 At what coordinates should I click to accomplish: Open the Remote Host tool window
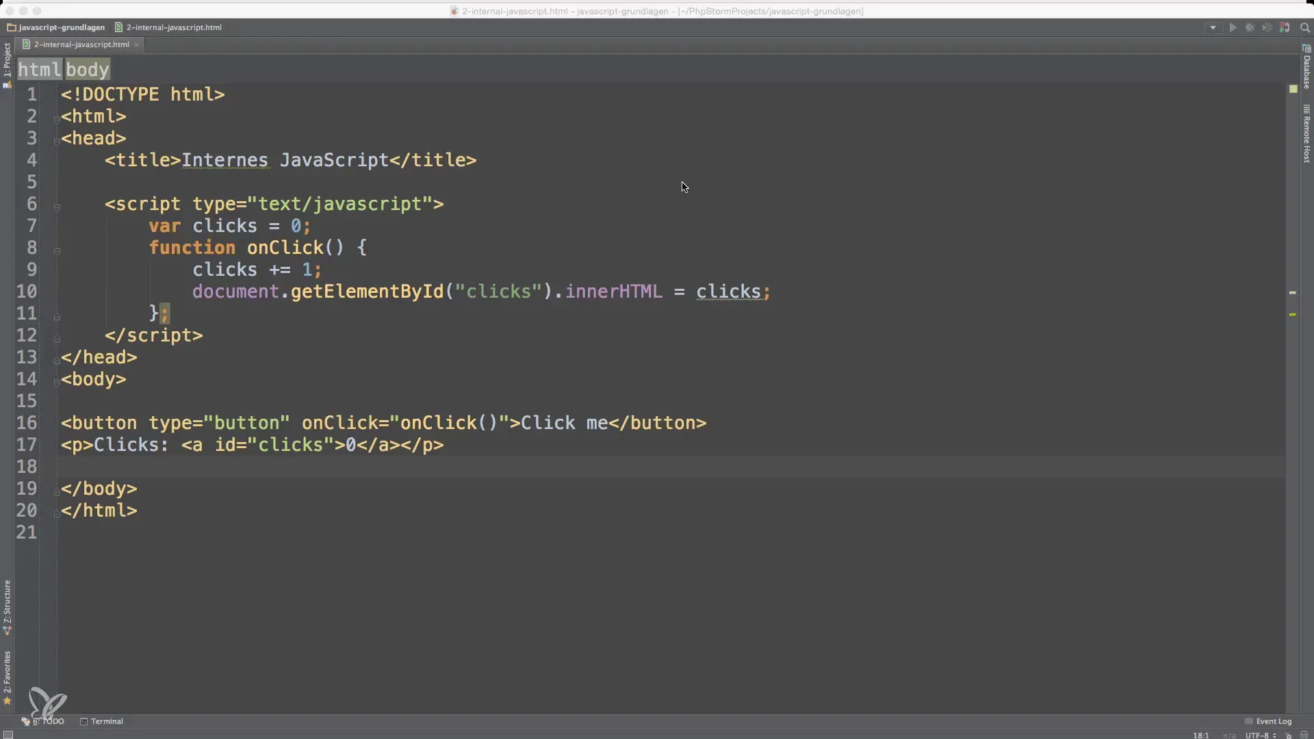point(1306,133)
